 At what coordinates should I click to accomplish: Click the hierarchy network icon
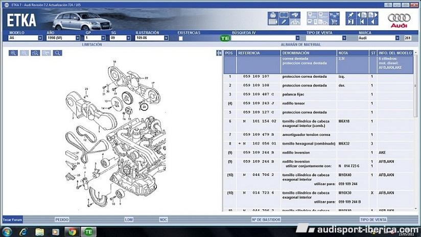pyautogui.click(x=295, y=22)
